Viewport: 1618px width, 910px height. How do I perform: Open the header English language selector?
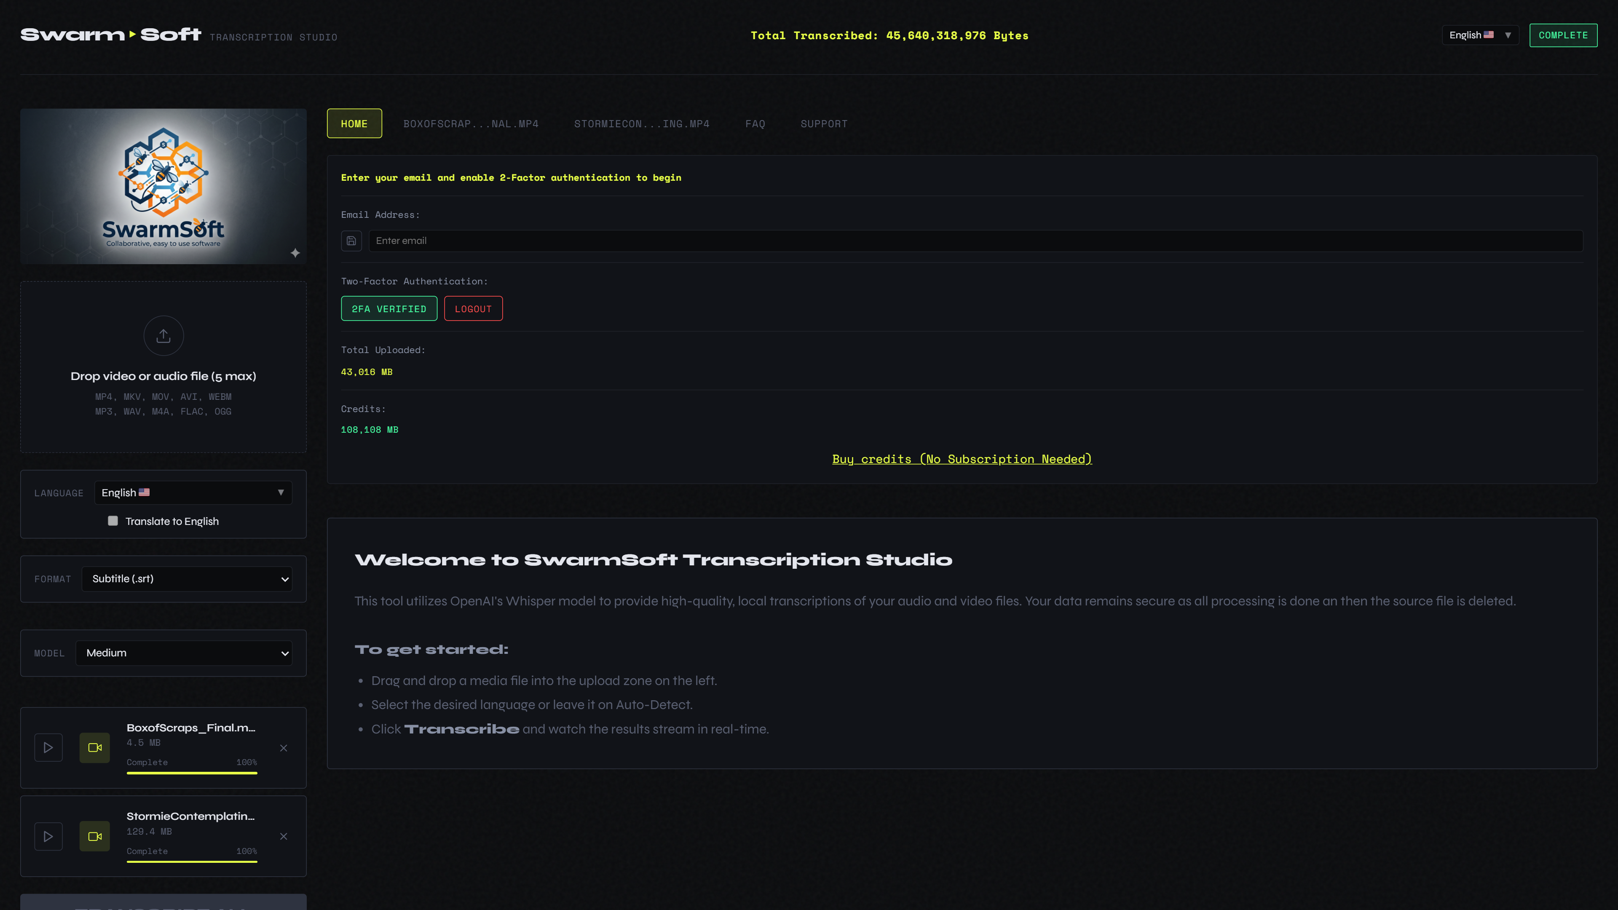click(1480, 35)
